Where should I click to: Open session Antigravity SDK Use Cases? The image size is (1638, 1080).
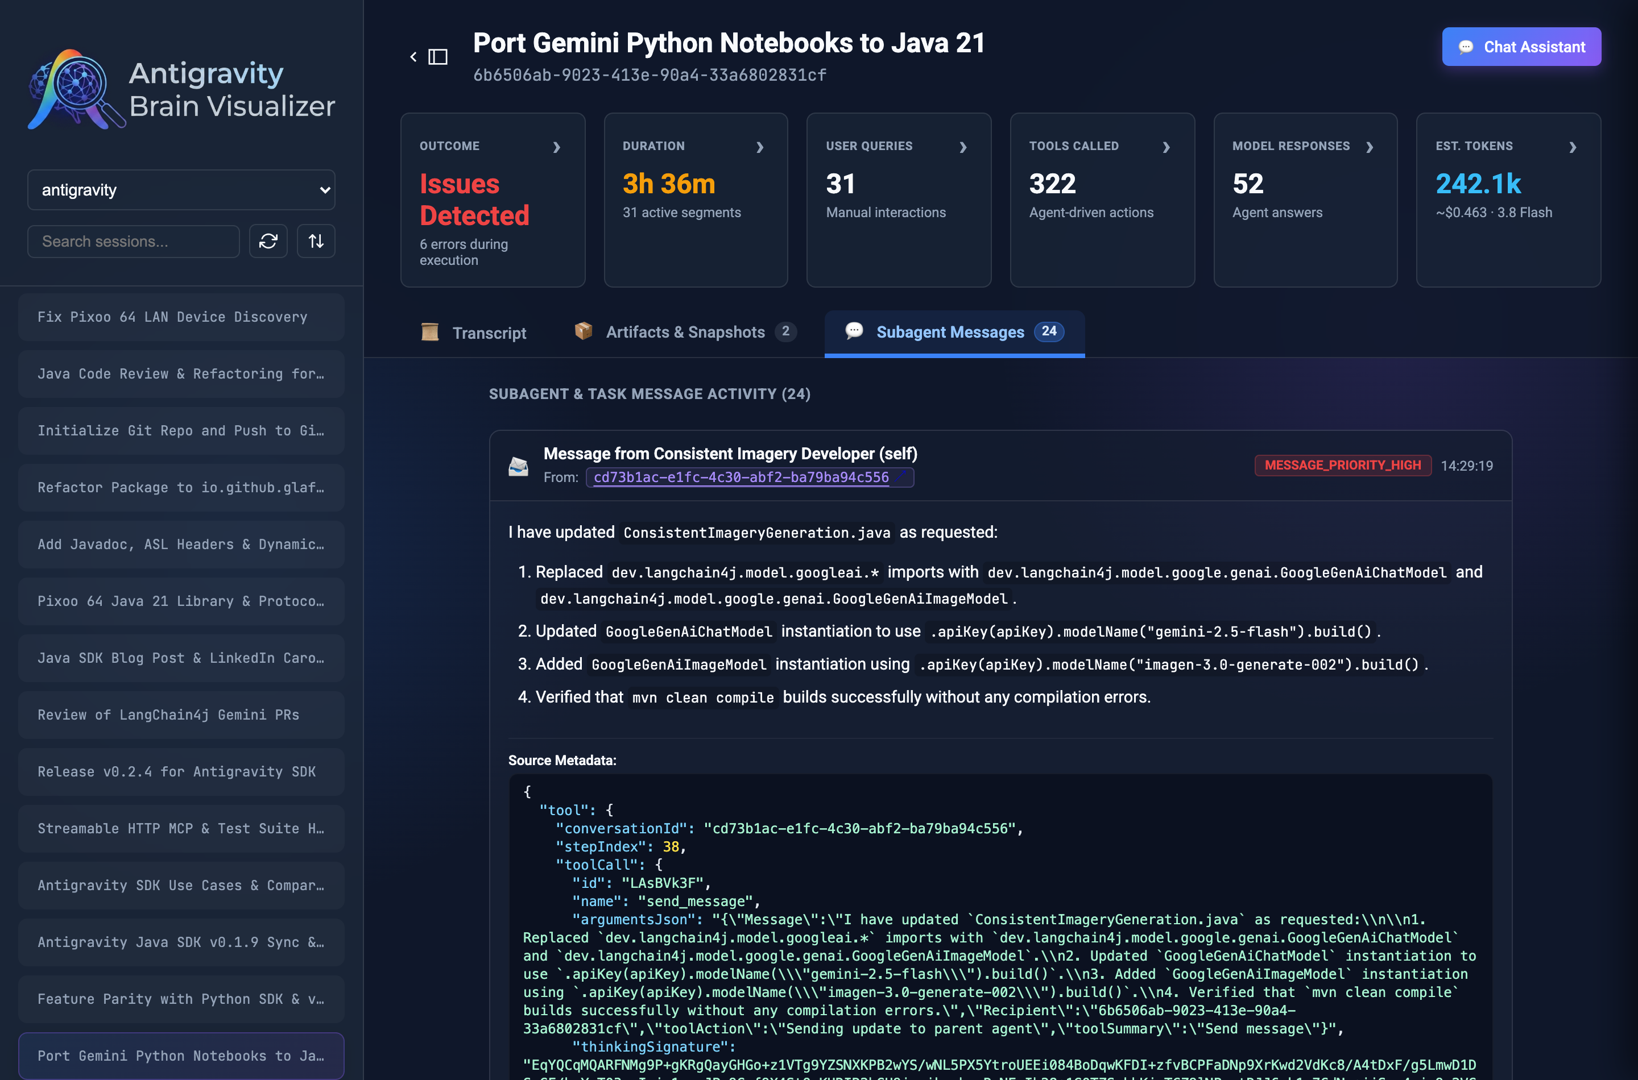(x=181, y=885)
